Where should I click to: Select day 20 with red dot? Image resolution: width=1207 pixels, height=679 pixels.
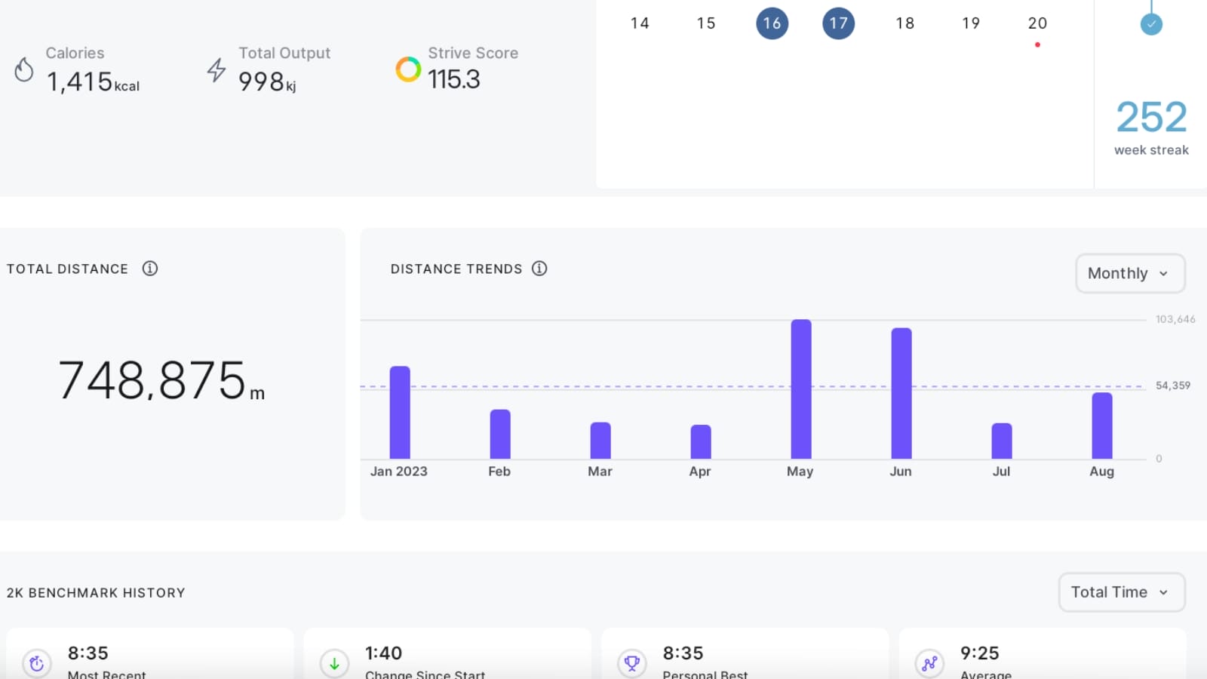(x=1037, y=23)
